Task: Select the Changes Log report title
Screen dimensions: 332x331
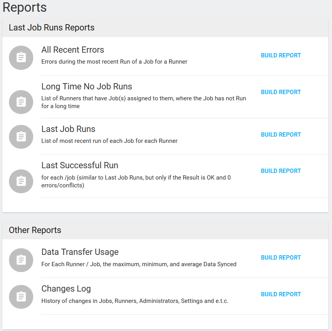Action: pyautogui.click(x=66, y=288)
